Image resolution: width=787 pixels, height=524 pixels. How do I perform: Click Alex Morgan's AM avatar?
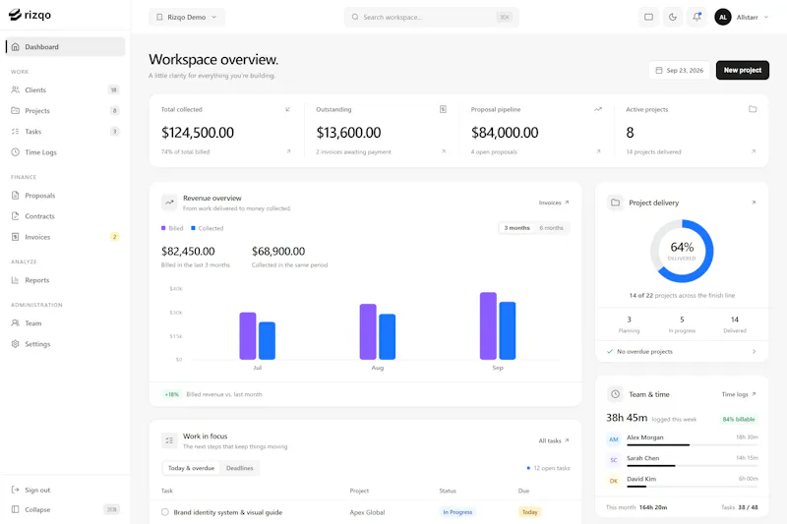tap(613, 439)
